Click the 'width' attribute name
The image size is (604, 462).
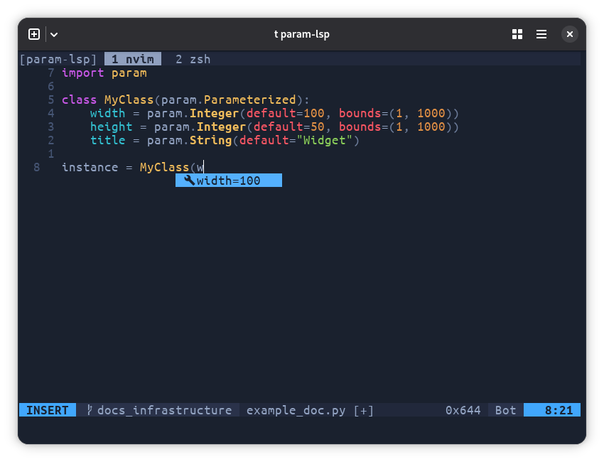107,113
